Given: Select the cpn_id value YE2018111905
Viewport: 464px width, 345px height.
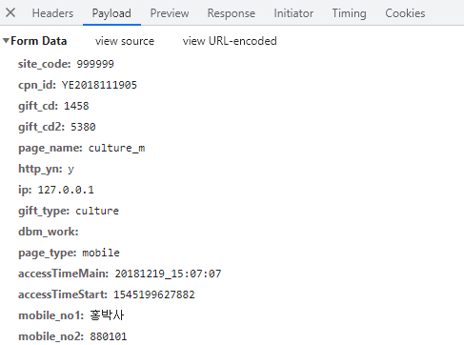Looking at the screenshot, I should point(99,85).
